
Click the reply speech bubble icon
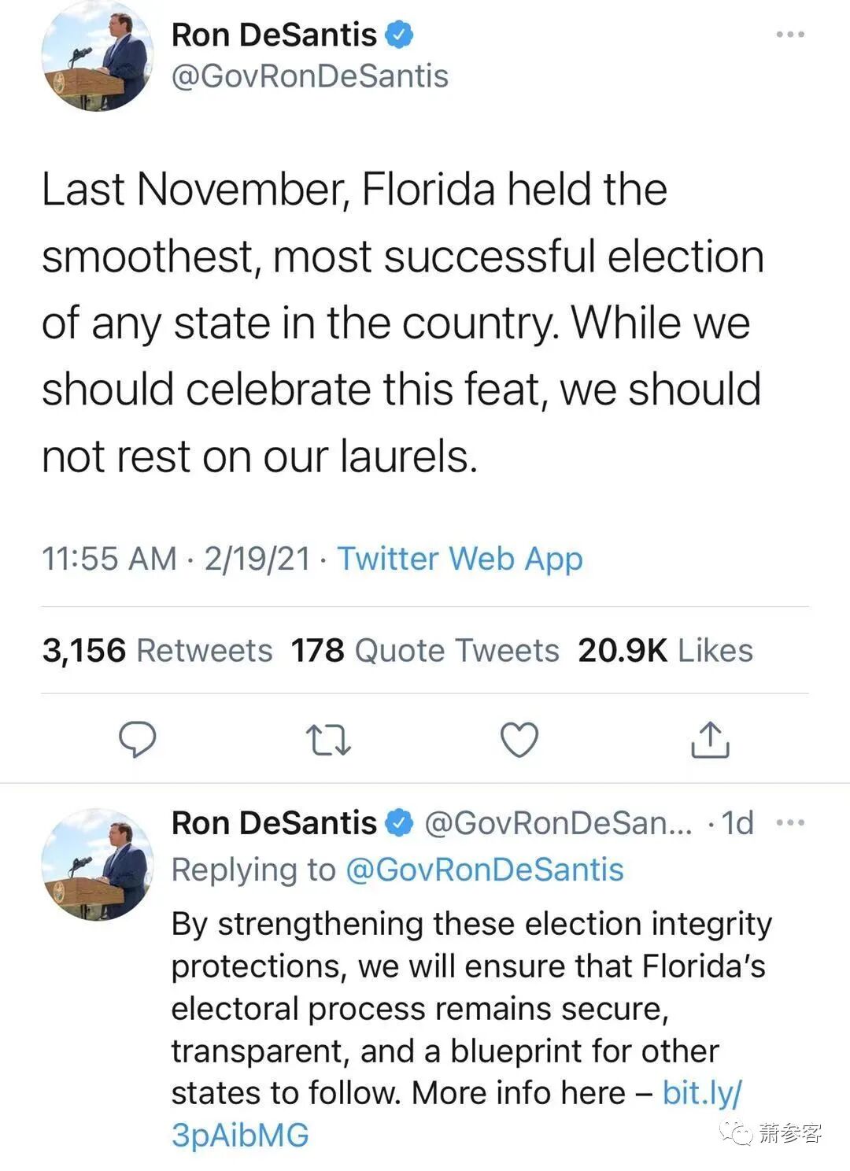point(137,740)
